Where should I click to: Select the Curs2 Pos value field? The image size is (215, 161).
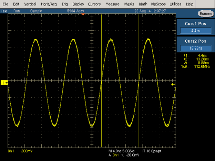pos(195,48)
